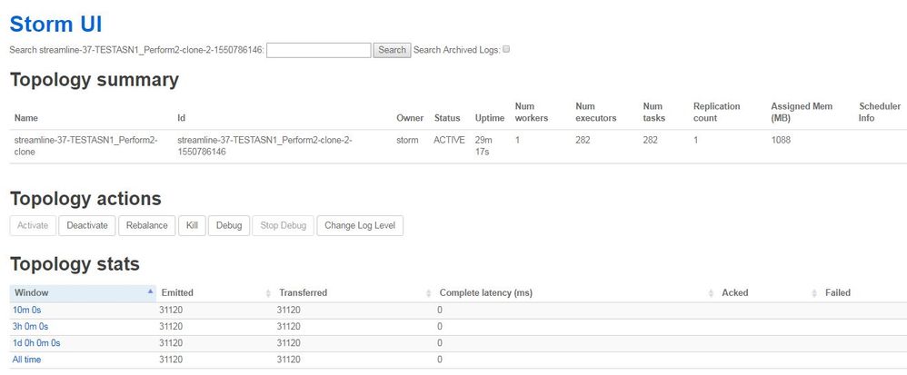Sort by Complete latency (ms) column
This screenshot has width=907, height=375.
pos(573,292)
